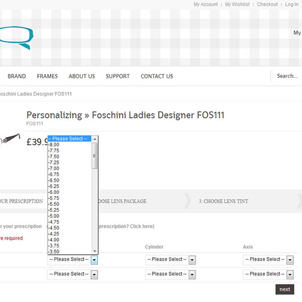Click the Foschini glasses product thumbnail
The width and height of the screenshot is (302, 302).
pyautogui.click(x=10, y=139)
